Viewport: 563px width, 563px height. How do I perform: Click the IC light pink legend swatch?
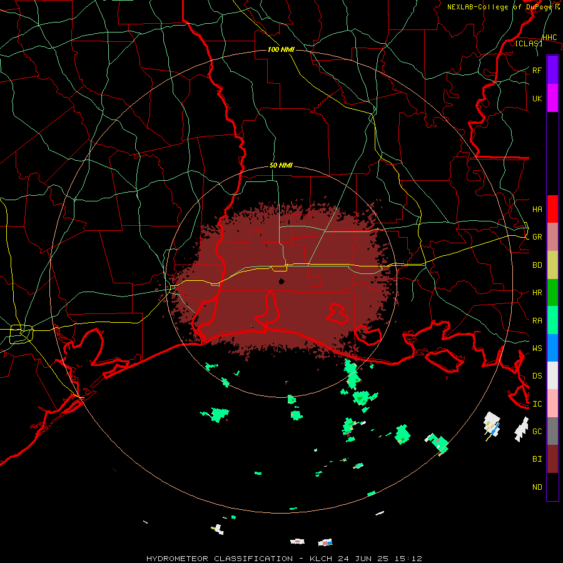point(552,403)
